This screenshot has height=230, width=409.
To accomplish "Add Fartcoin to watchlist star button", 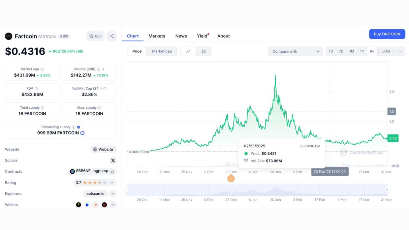I will pyautogui.click(x=95, y=36).
